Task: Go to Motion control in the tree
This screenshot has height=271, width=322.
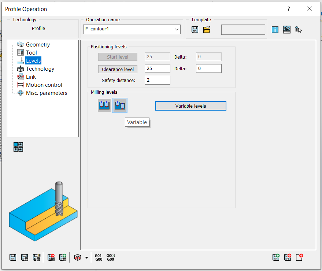Action: click(44, 85)
